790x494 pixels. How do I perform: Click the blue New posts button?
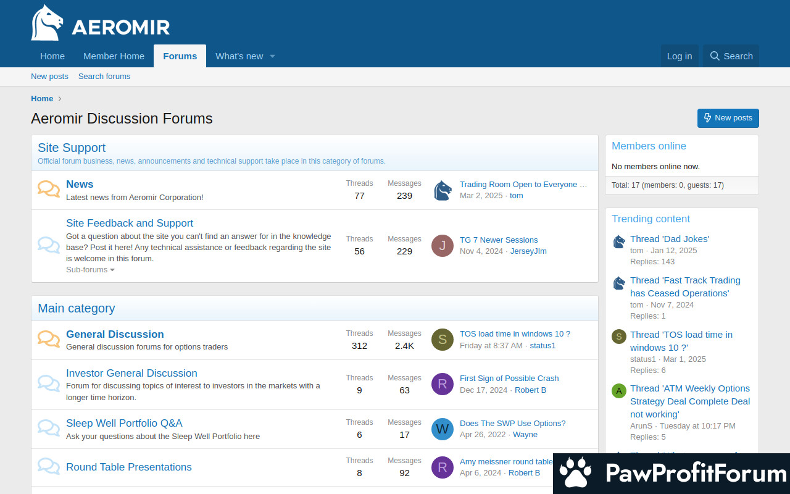[728, 118]
